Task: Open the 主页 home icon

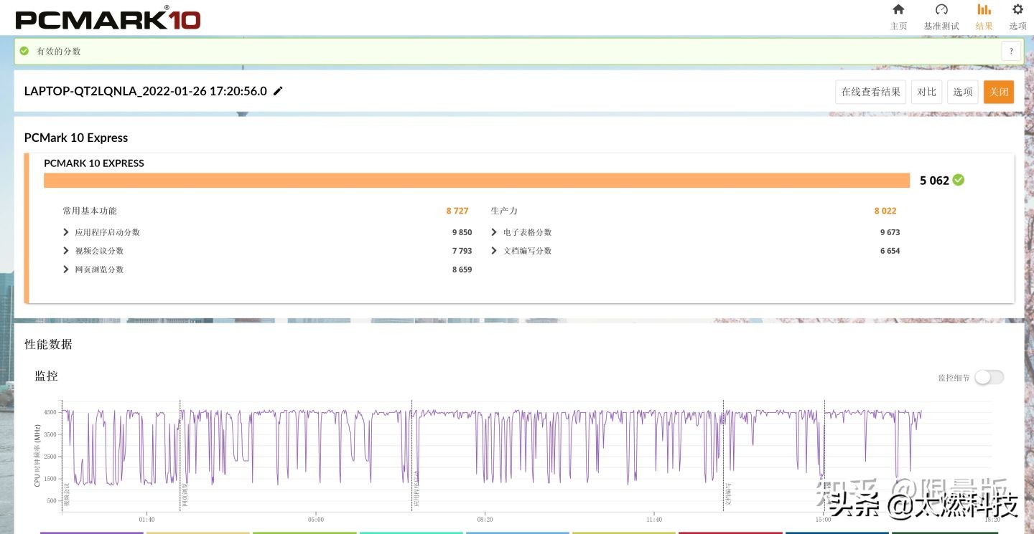Action: pos(898,9)
